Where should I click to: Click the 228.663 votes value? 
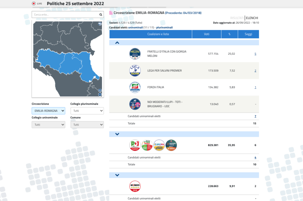click(x=213, y=186)
